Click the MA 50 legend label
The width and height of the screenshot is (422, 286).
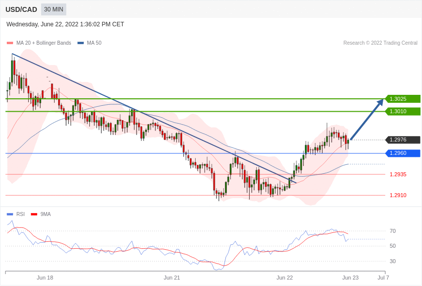pyautogui.click(x=94, y=43)
